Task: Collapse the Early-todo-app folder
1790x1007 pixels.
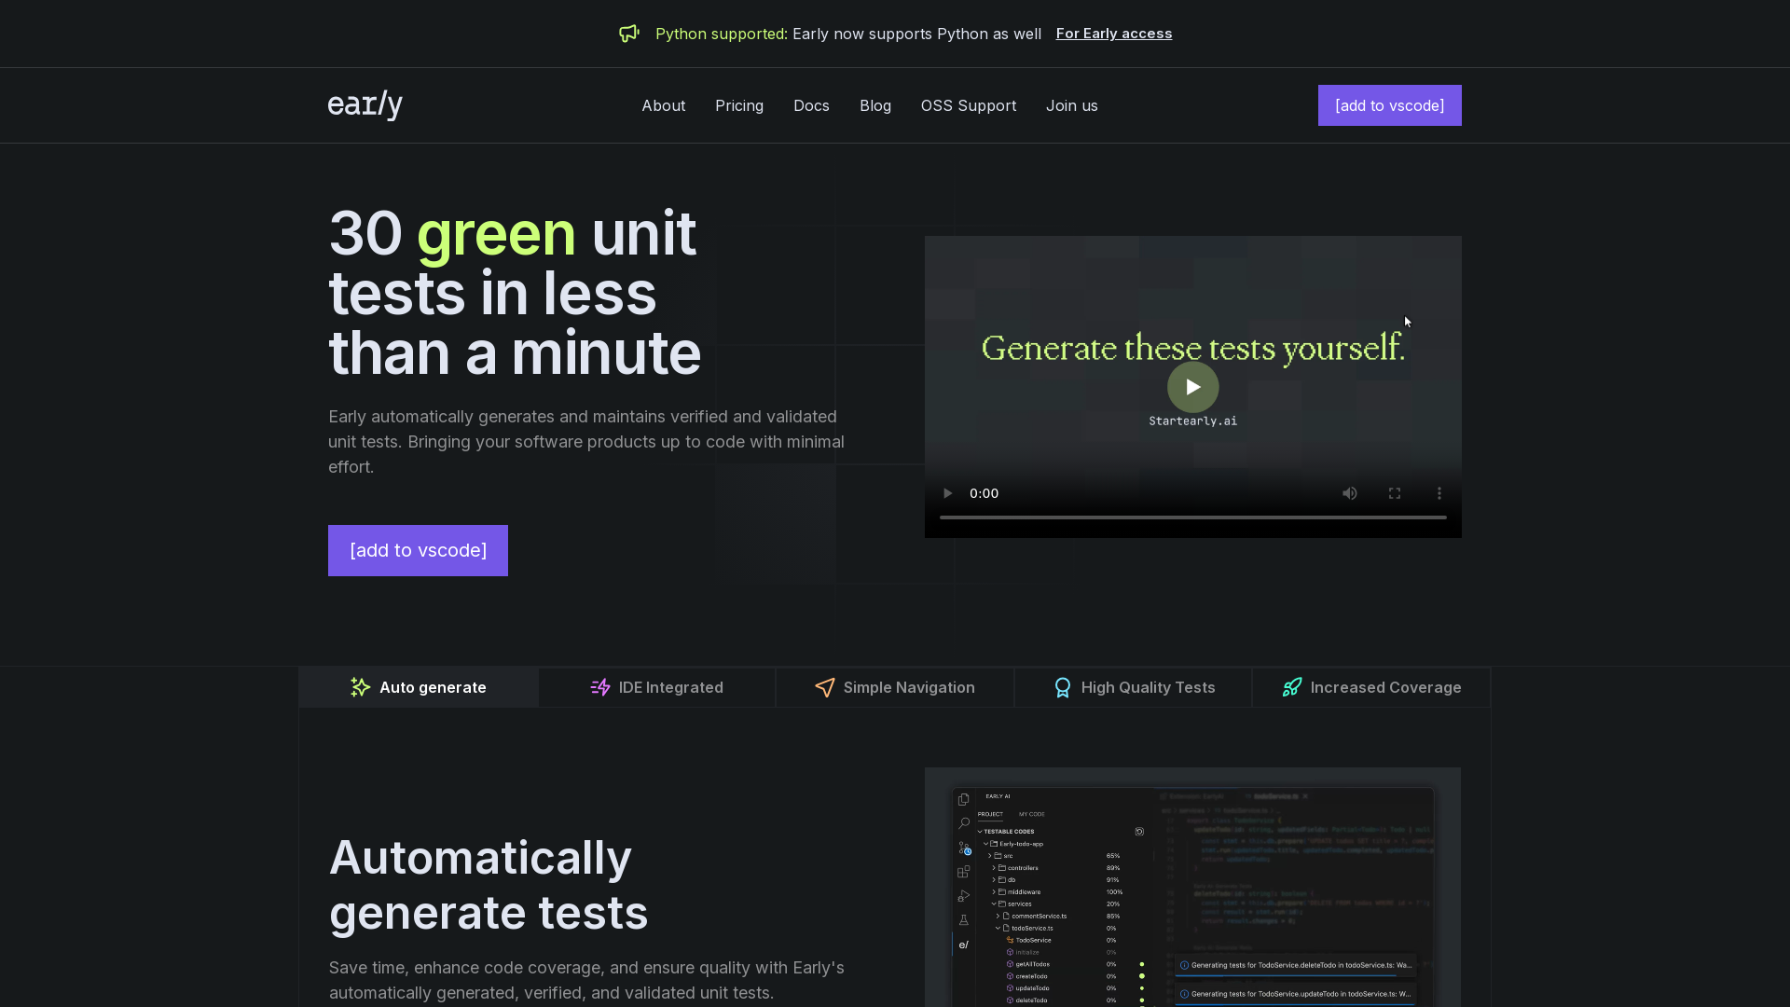Action: point(985,844)
